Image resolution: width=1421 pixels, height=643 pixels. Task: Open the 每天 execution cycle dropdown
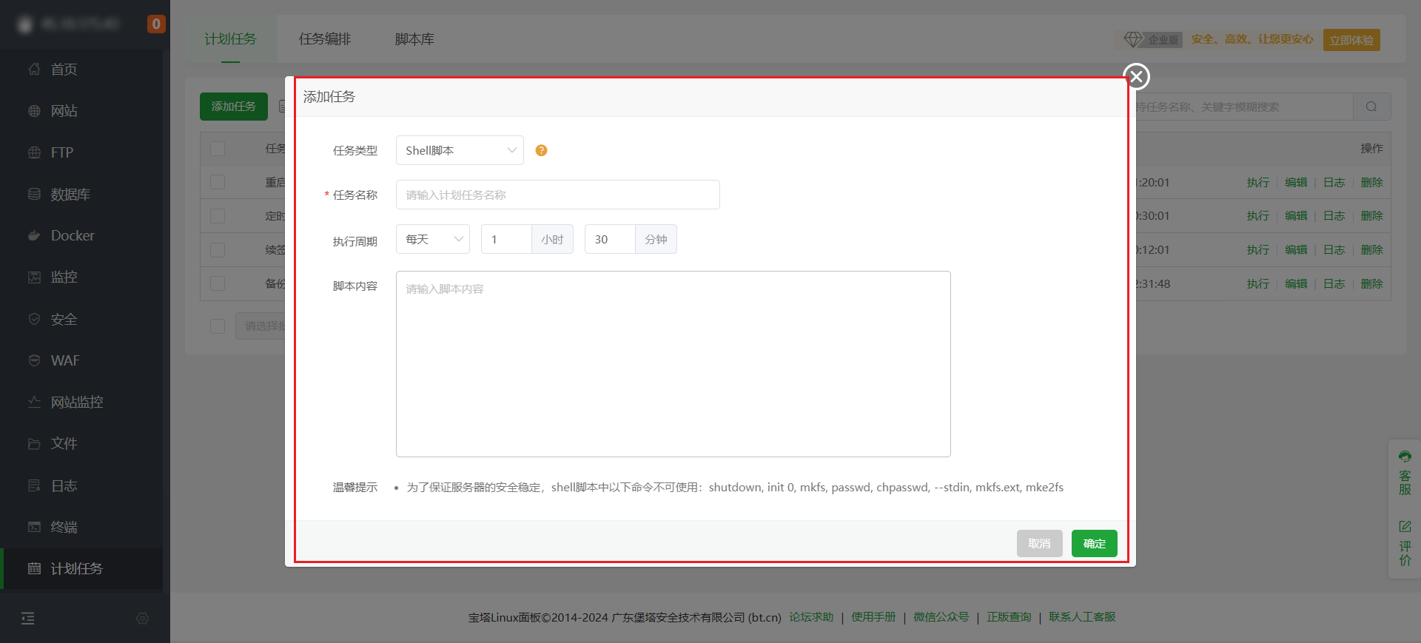click(433, 239)
